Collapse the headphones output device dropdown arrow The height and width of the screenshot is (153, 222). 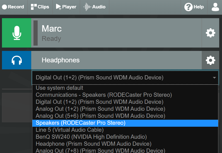(x=214, y=78)
